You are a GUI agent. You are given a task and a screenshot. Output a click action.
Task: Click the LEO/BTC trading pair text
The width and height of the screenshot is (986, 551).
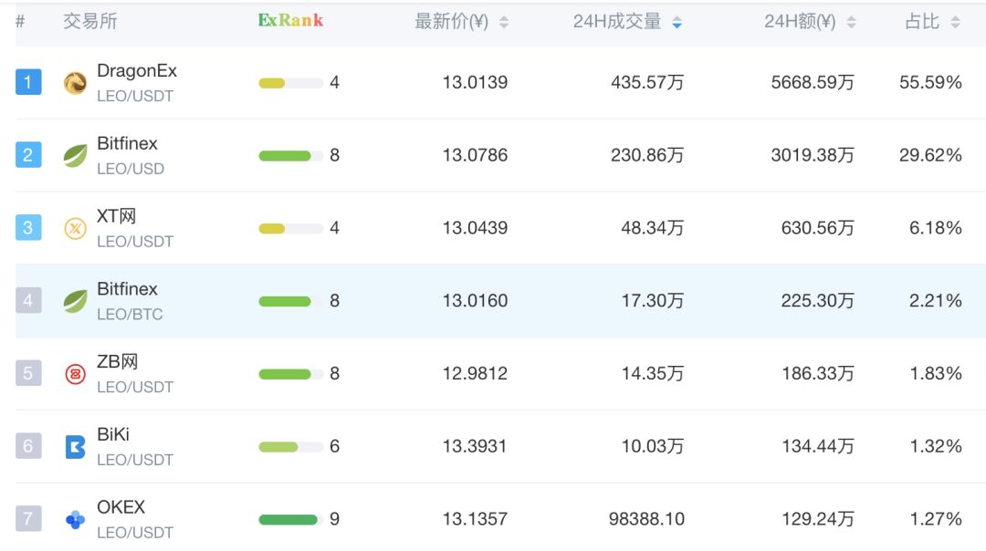coord(130,314)
